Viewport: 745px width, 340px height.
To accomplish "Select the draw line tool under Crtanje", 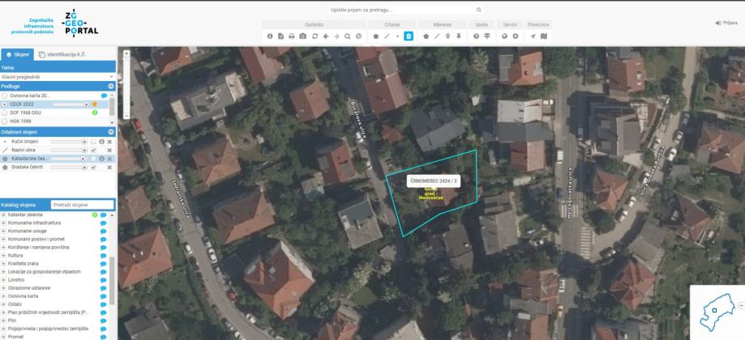I will [387, 36].
